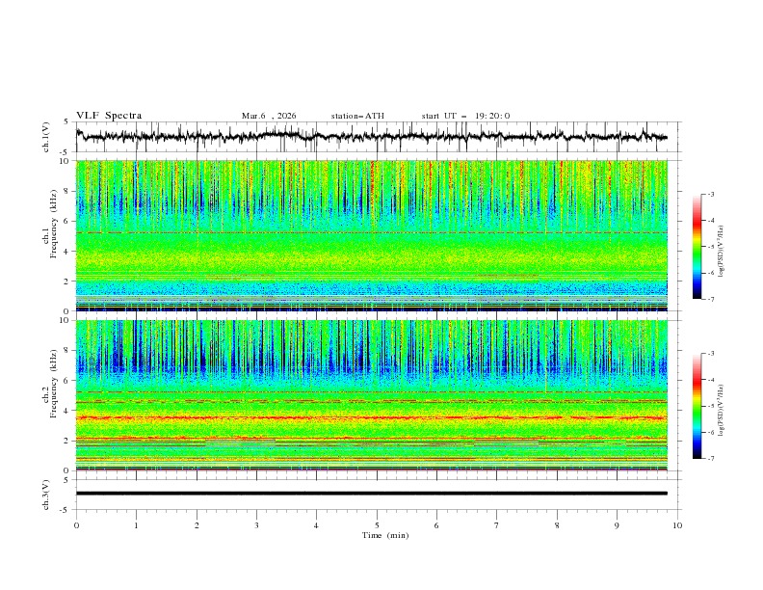Click the upper color bar for ch.1 PSD

point(697,247)
